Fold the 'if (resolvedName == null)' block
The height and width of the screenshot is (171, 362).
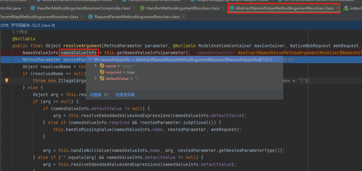click(1, 74)
